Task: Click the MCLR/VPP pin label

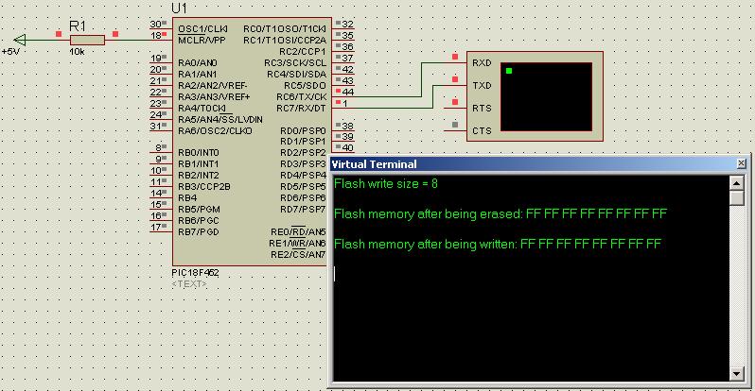Action: [202, 40]
